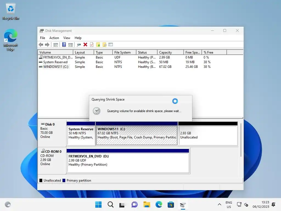
Task: Click the Forward arrow toolbar button
Action: pos(47,45)
